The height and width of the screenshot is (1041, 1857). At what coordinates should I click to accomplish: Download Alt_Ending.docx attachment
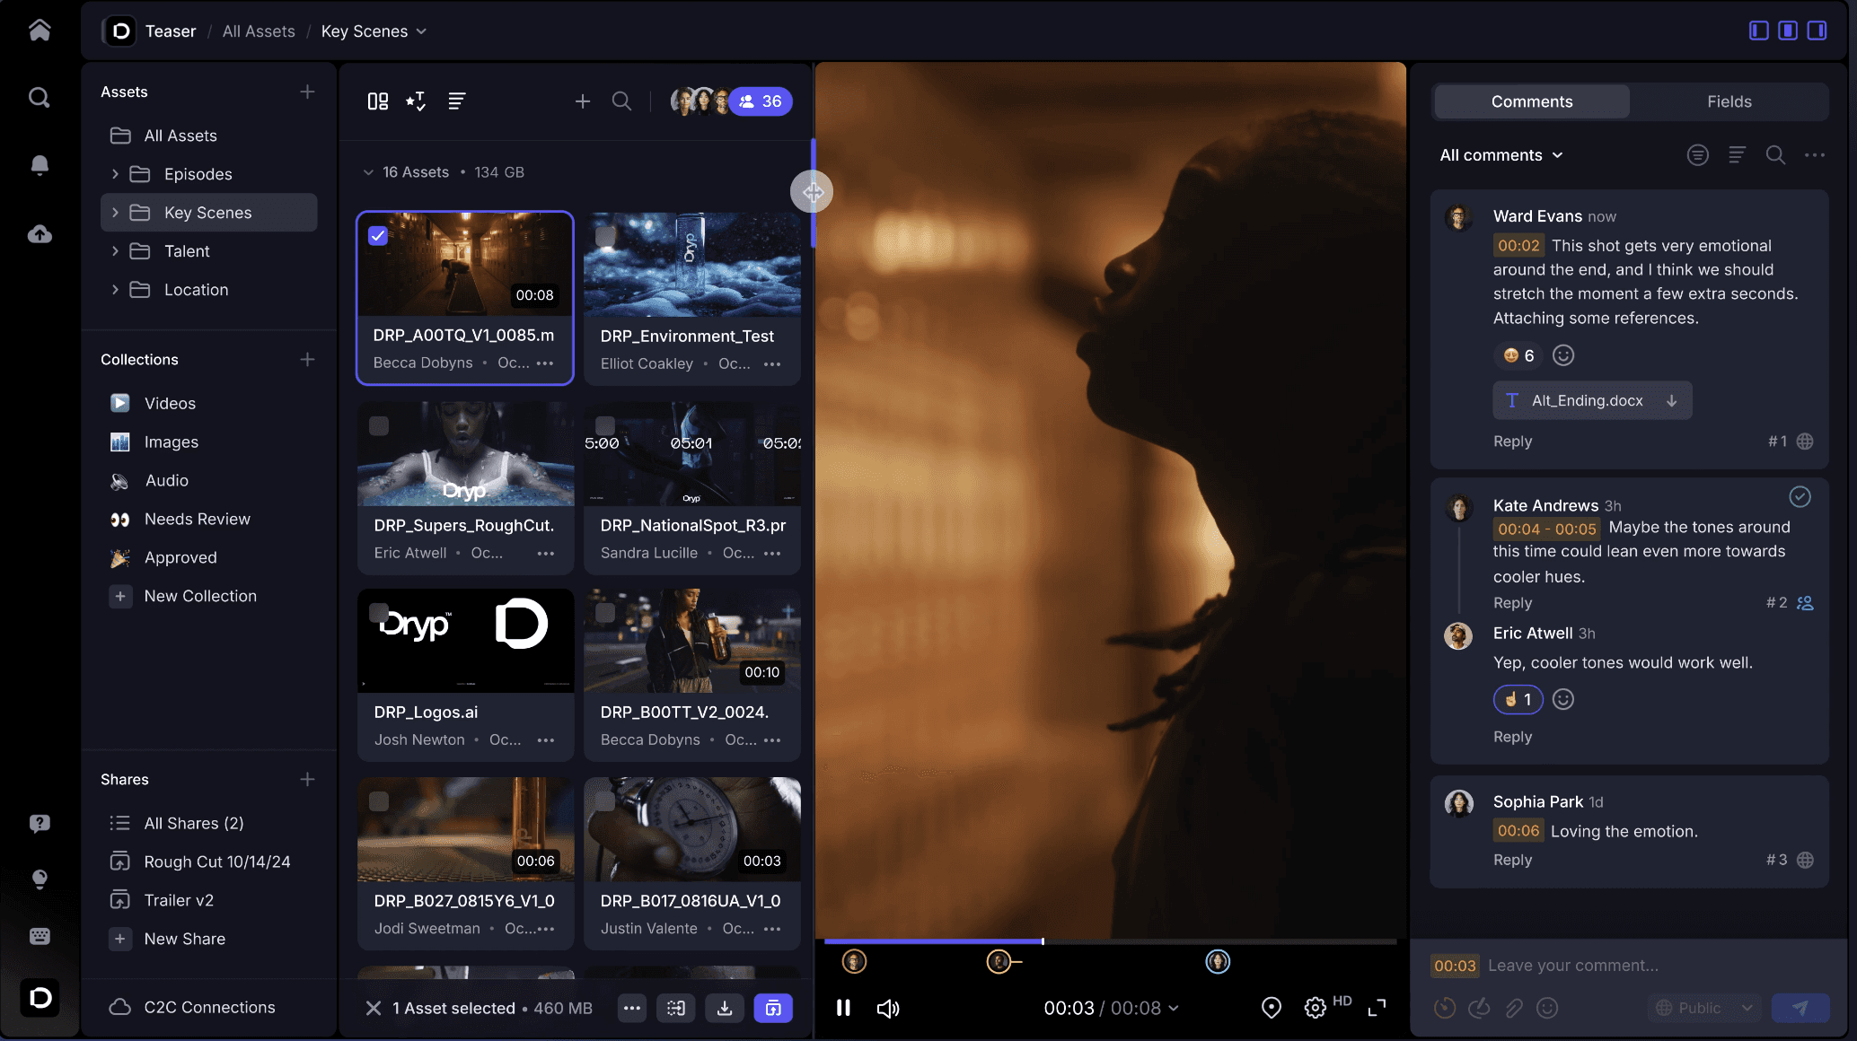pos(1671,400)
